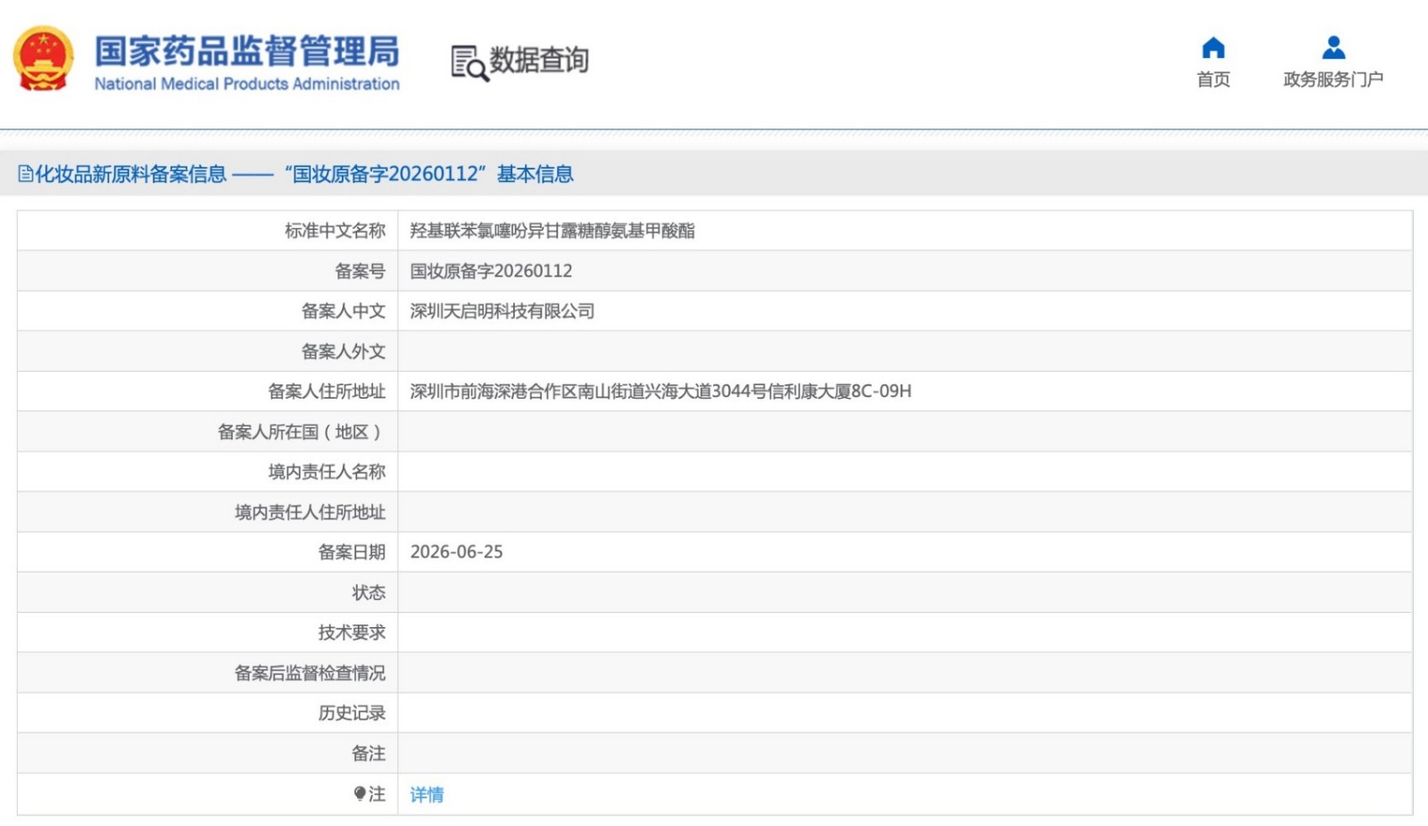The width and height of the screenshot is (1428, 826).
Task: Click the 备案人外文 label
Action: click(344, 351)
